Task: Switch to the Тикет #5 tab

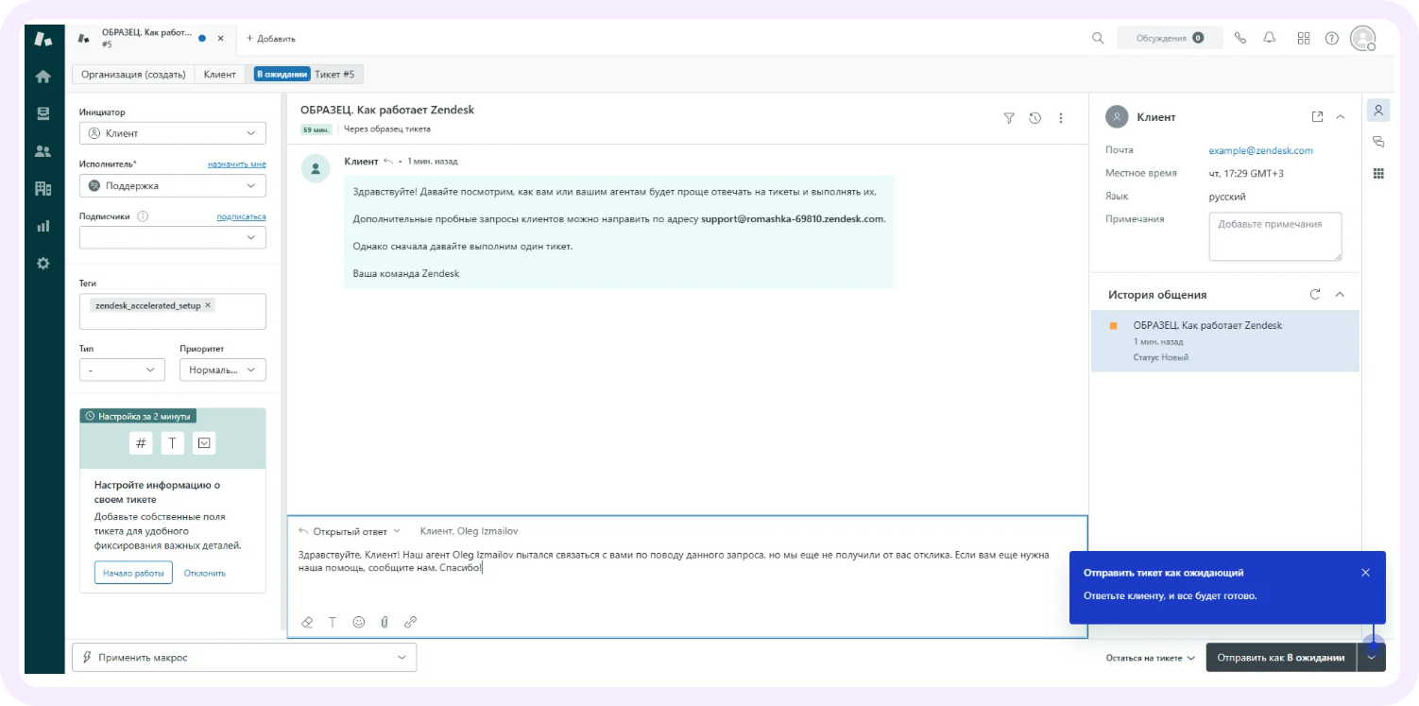Action: (x=335, y=74)
